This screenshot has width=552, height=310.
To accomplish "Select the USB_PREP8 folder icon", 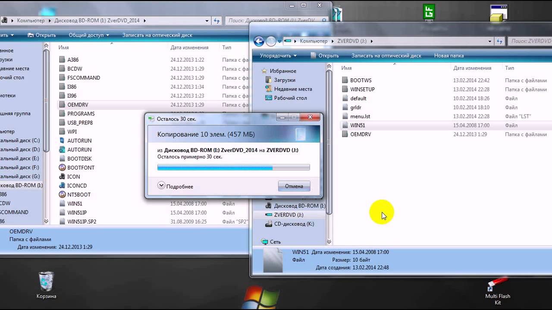I will [62, 123].
